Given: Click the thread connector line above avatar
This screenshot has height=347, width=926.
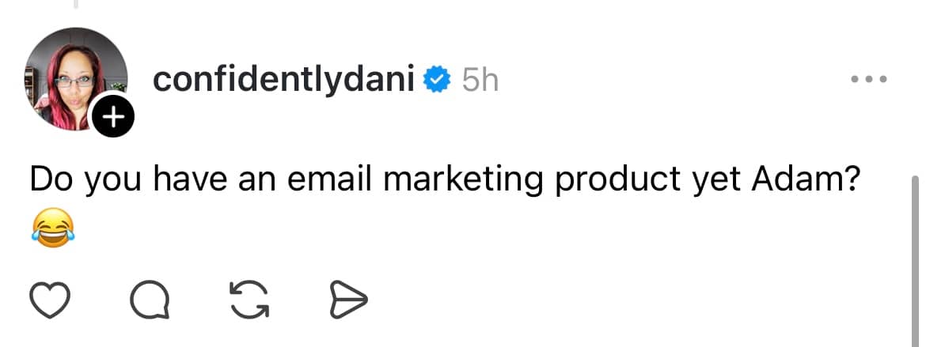Looking at the screenshot, I should pos(77,4).
